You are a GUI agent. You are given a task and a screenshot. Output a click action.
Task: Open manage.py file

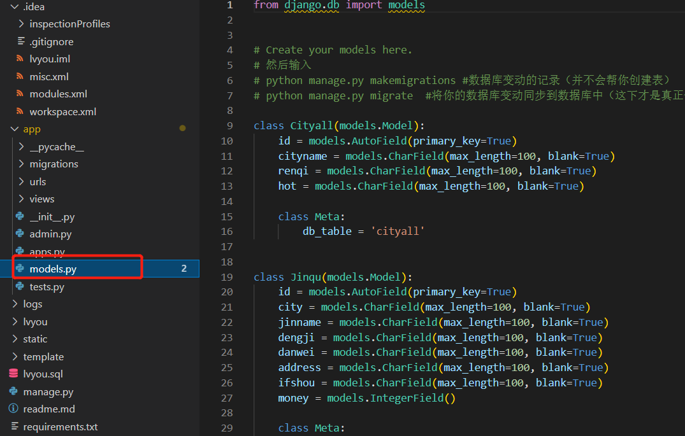coord(48,392)
